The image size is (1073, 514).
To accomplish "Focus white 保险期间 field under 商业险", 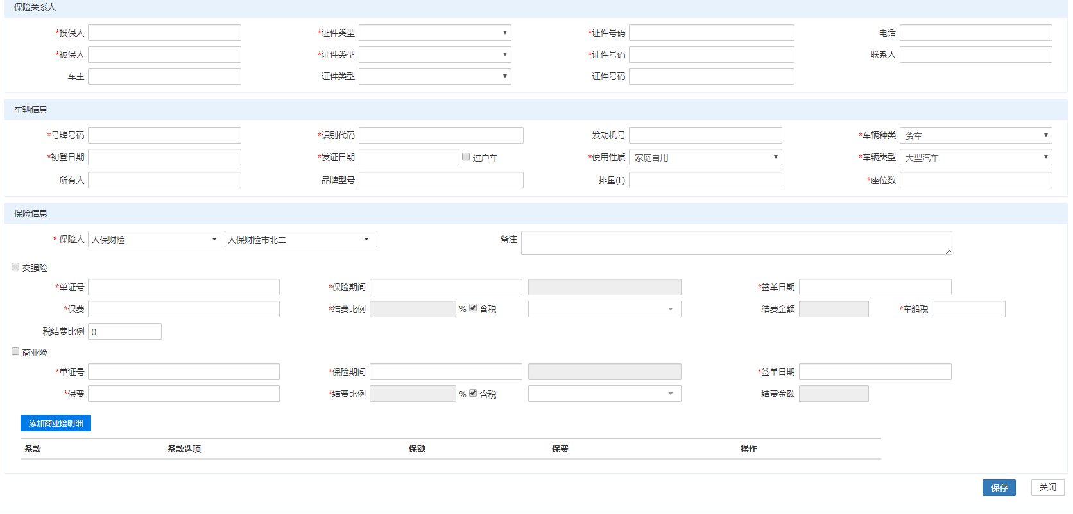I will (446, 372).
